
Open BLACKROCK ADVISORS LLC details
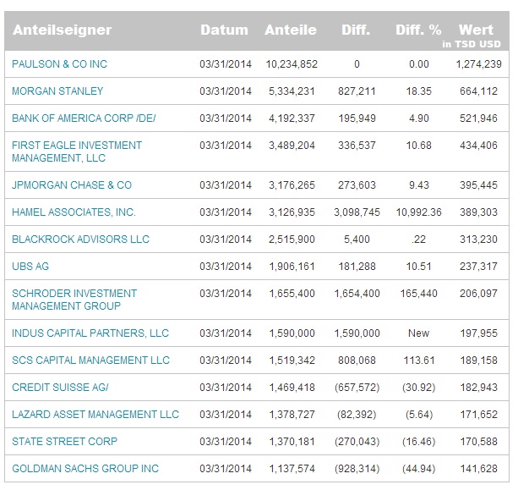click(x=80, y=239)
